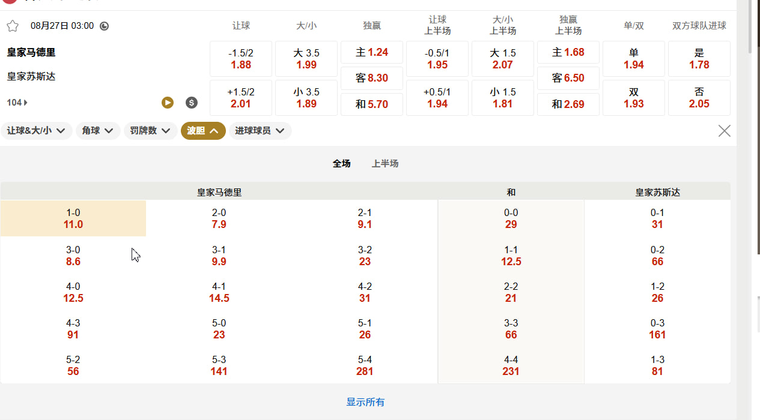Select first-half 客 6.50
760x420 pixels.
click(568, 78)
